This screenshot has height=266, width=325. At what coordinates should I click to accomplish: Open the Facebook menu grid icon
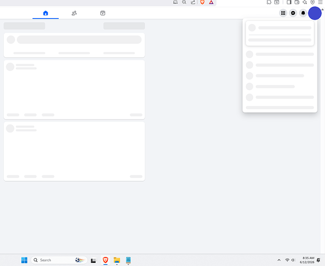coord(283,13)
